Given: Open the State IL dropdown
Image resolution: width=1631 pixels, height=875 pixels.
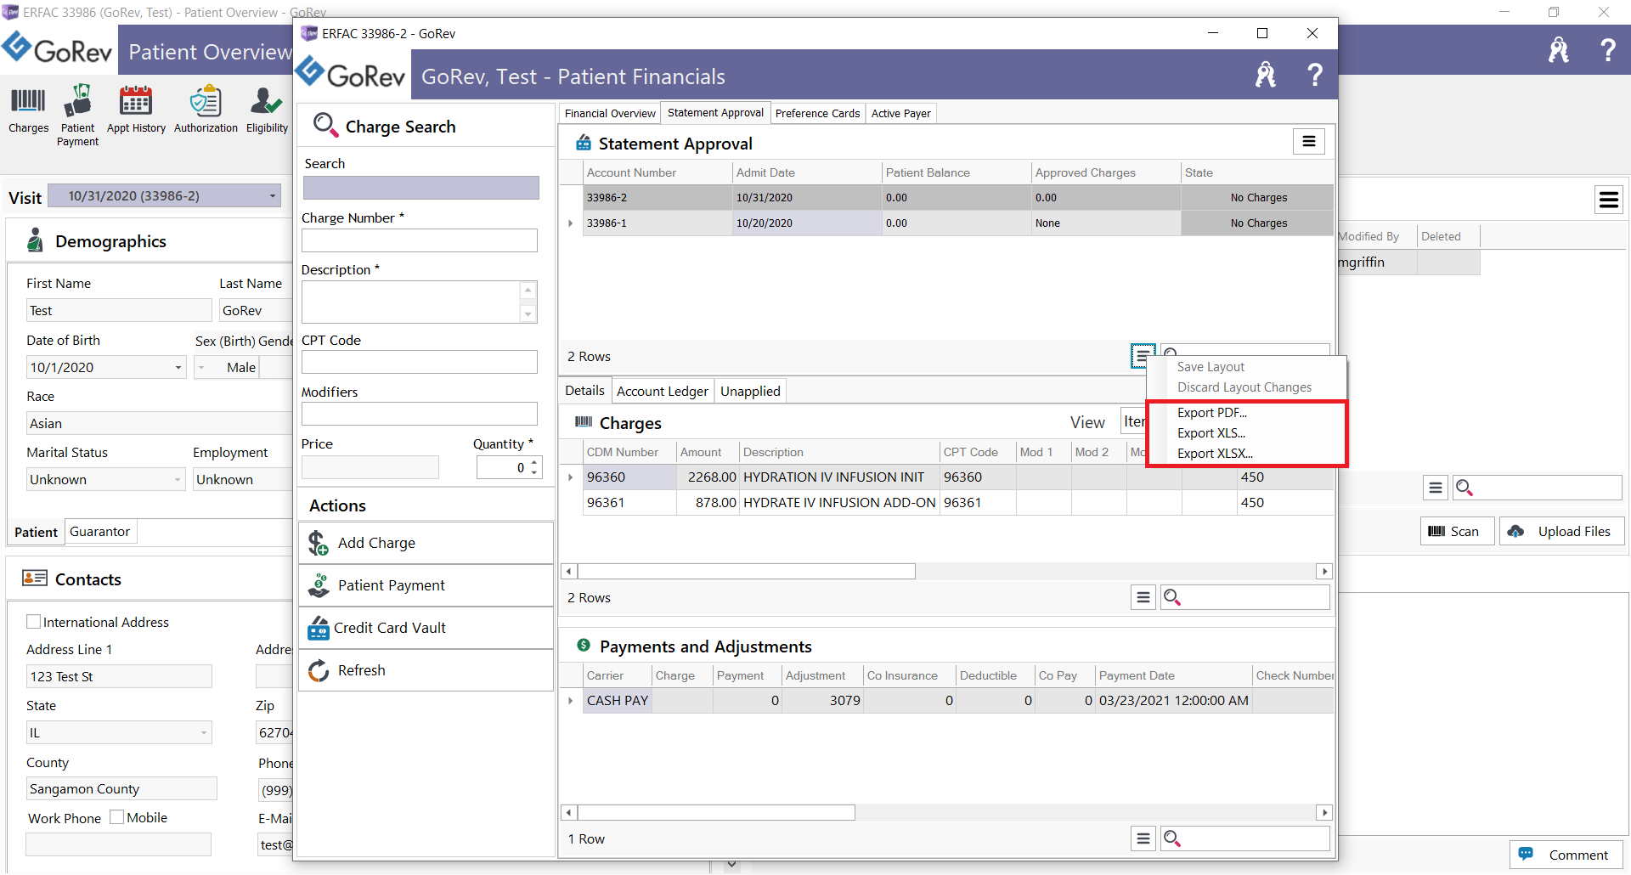Looking at the screenshot, I should click(205, 733).
